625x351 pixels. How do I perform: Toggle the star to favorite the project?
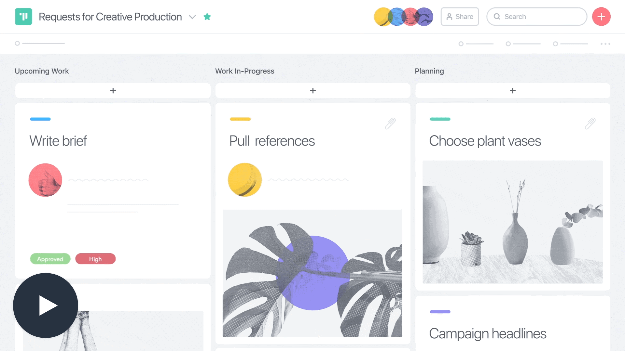(x=207, y=17)
